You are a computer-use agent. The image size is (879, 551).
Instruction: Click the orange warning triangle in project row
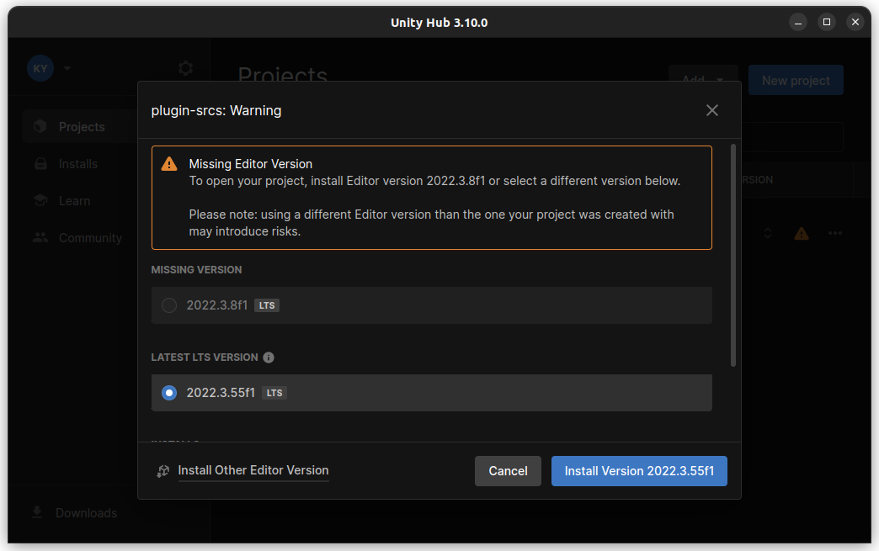[802, 233]
